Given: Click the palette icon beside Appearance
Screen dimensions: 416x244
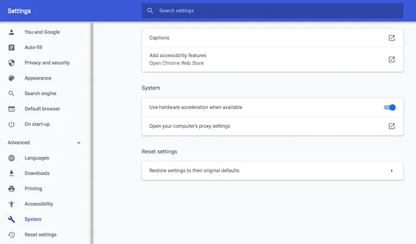Looking at the screenshot, I should tap(11, 78).
